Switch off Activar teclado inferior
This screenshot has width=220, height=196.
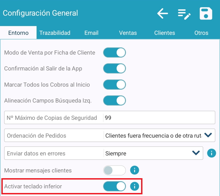tap(114, 187)
